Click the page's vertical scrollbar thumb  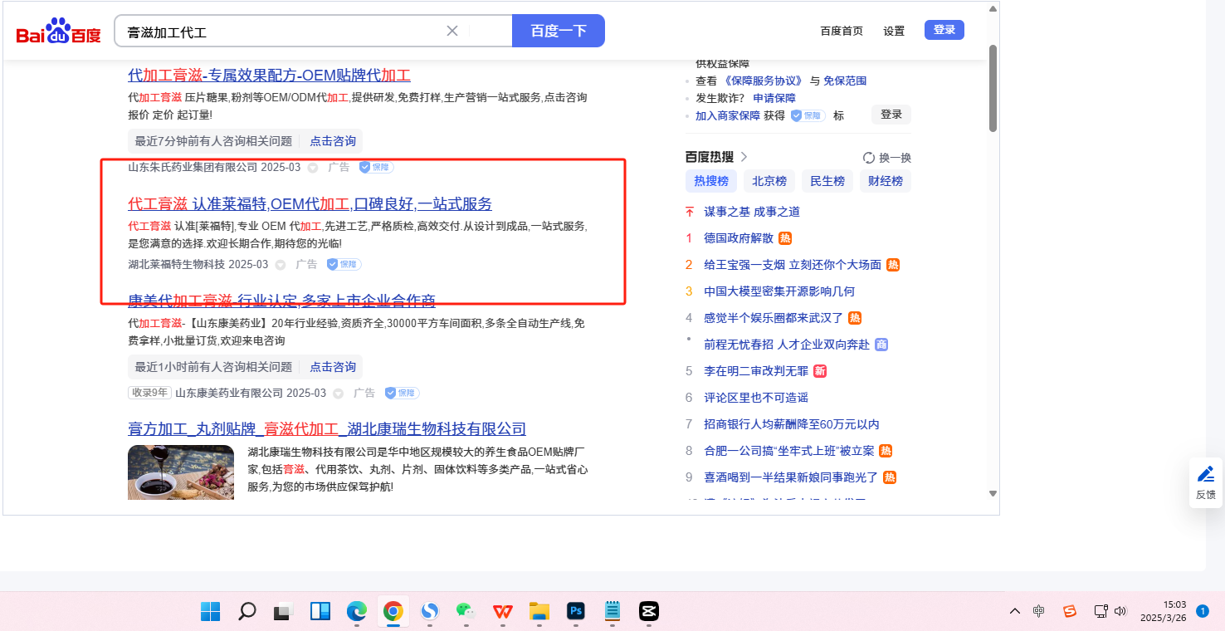[993, 87]
